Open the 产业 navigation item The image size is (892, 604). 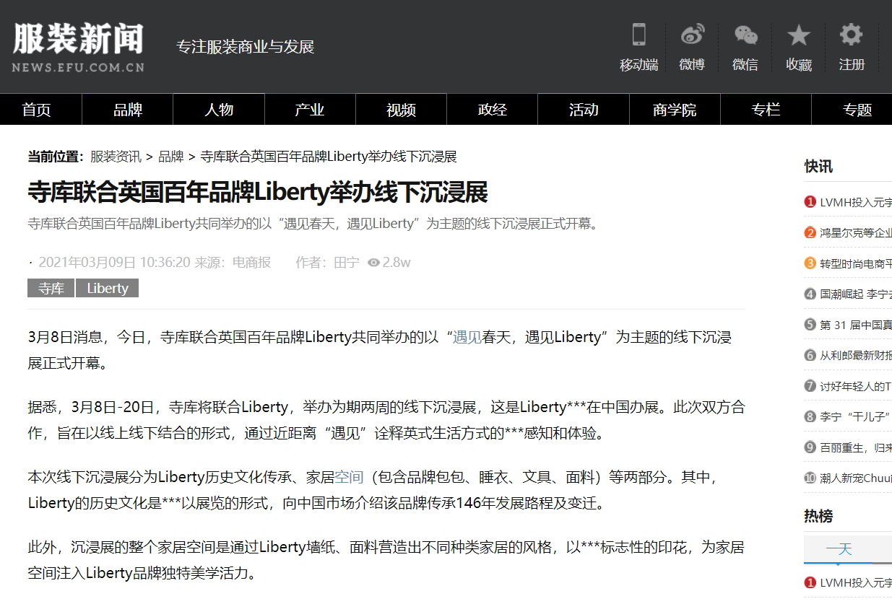coord(310,110)
